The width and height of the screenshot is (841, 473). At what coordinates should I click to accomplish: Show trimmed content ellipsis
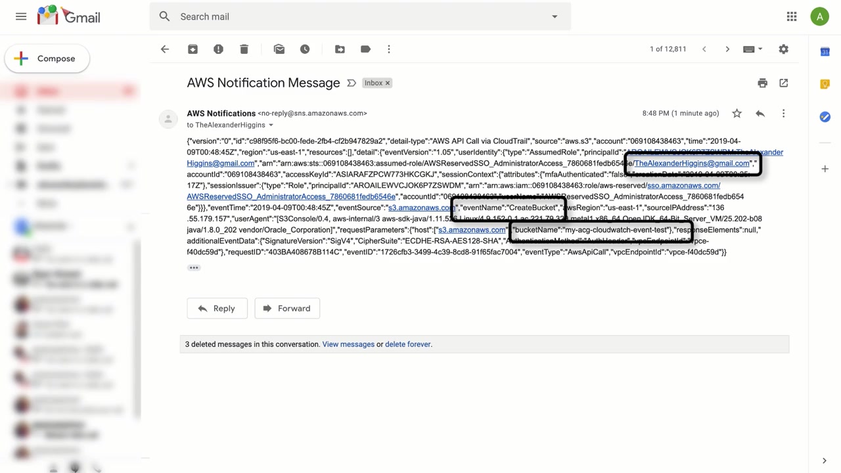[194, 267]
